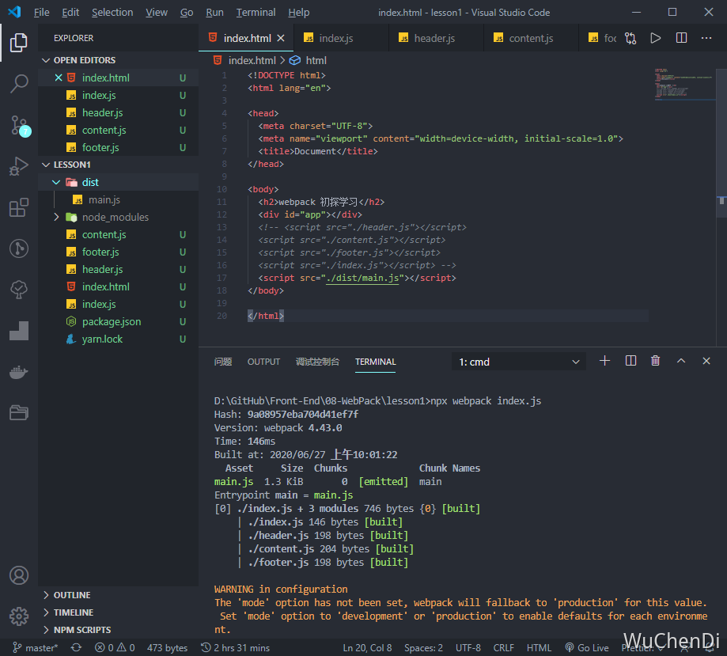Run the file with play icon
The image size is (727, 656).
click(656, 38)
